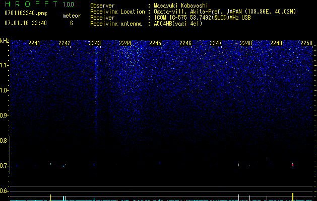Click the 1.0 kHz axis label
317x201 pixels.
click(4, 90)
